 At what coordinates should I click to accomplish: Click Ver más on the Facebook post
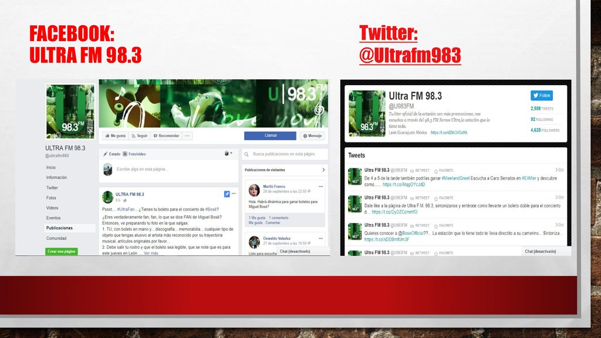click(x=151, y=253)
